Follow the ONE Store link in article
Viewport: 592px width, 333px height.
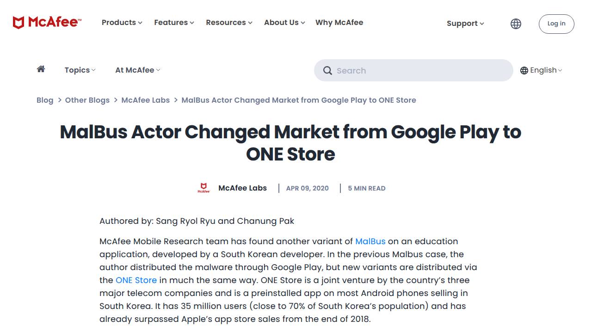coord(136,280)
